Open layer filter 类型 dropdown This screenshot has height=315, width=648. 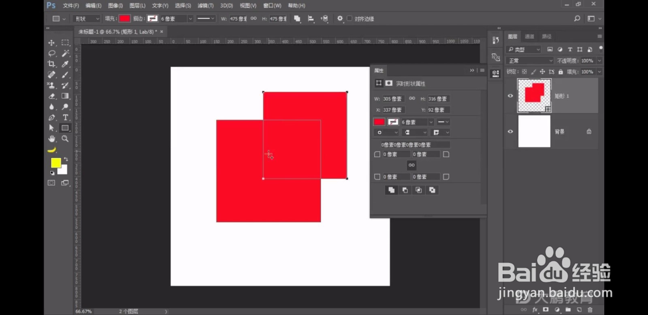tap(524, 49)
